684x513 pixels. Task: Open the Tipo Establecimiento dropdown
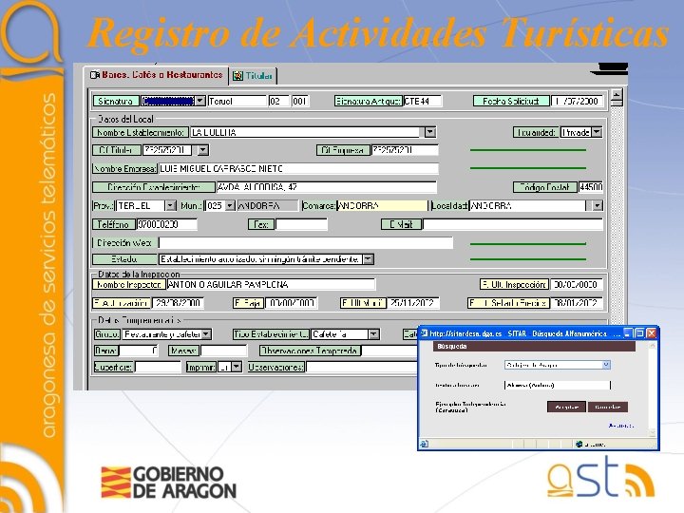click(x=373, y=334)
